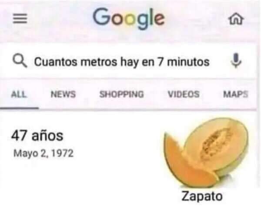Go to the VIDEOS tab
The height and width of the screenshot is (207, 261).
click(x=184, y=94)
